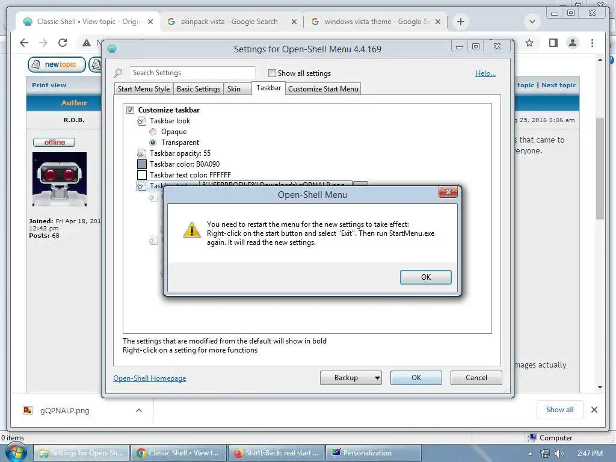Open the Chrome tab search dropdown chevron

point(532,22)
